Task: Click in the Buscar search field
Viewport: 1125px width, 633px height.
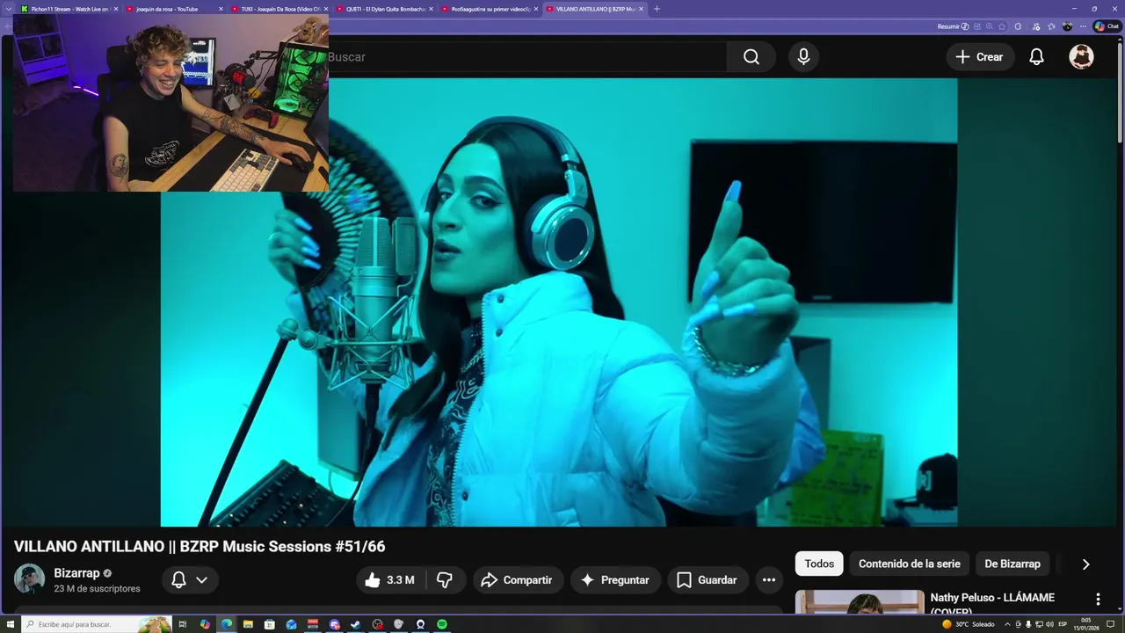Action: [527, 57]
